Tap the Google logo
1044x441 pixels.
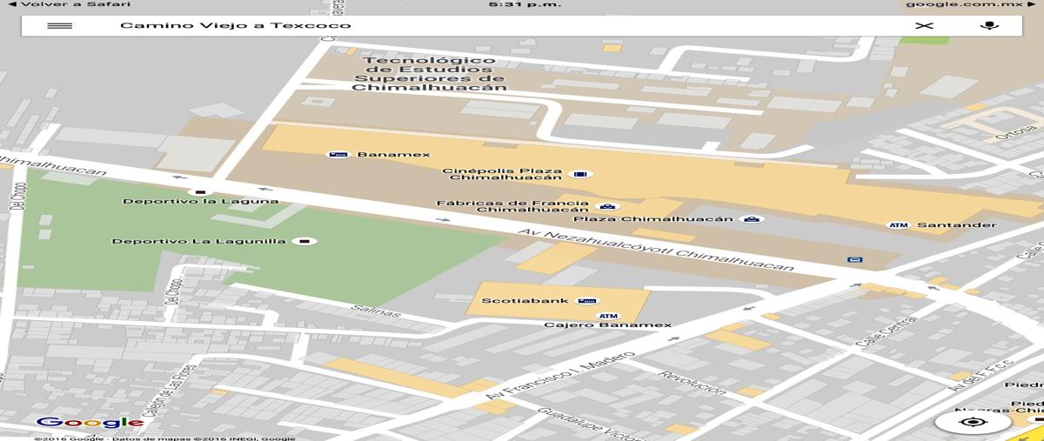(x=90, y=423)
